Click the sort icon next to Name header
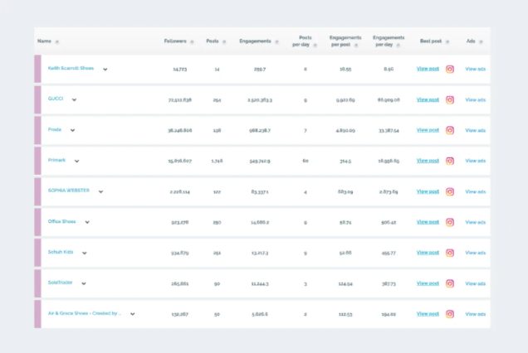528x353 pixels. 57,41
